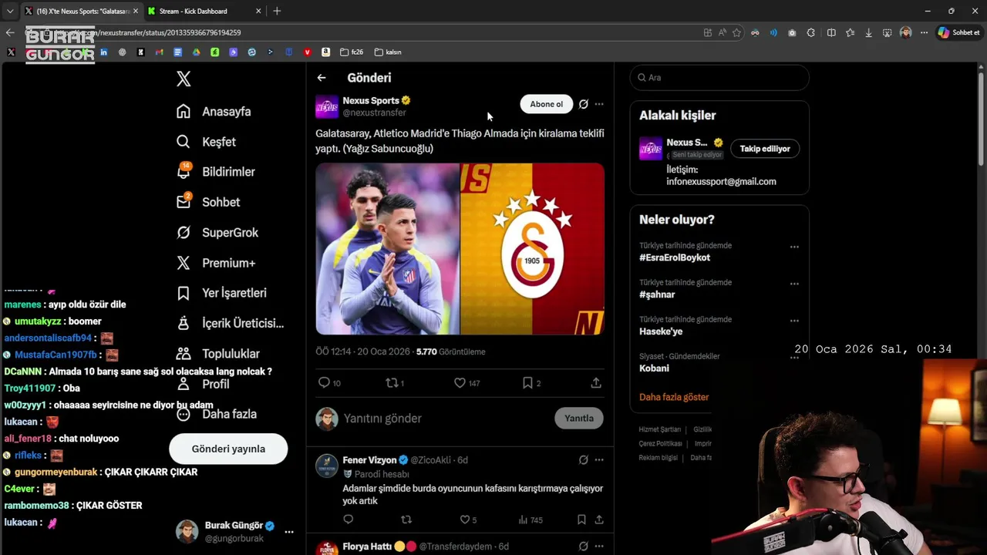The width and height of the screenshot is (987, 555).
Task: Click Sohbet et Copilot button
Action: tap(958, 32)
